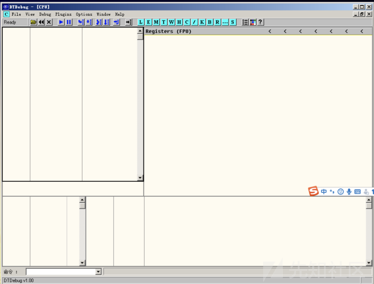Show Executable modules with the E button
This screenshot has width=374, height=284.
tap(148, 22)
